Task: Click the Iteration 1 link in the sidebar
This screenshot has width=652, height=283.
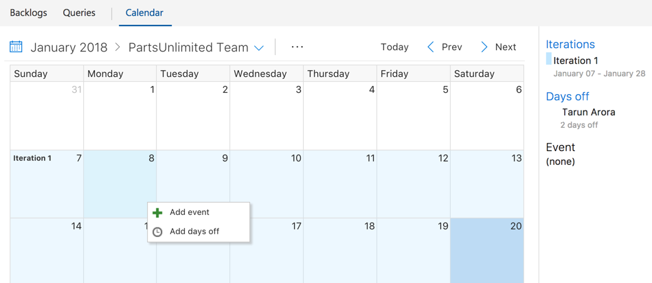Action: (x=576, y=60)
